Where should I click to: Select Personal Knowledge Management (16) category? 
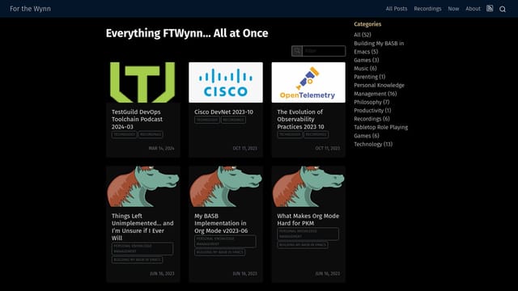click(x=379, y=90)
